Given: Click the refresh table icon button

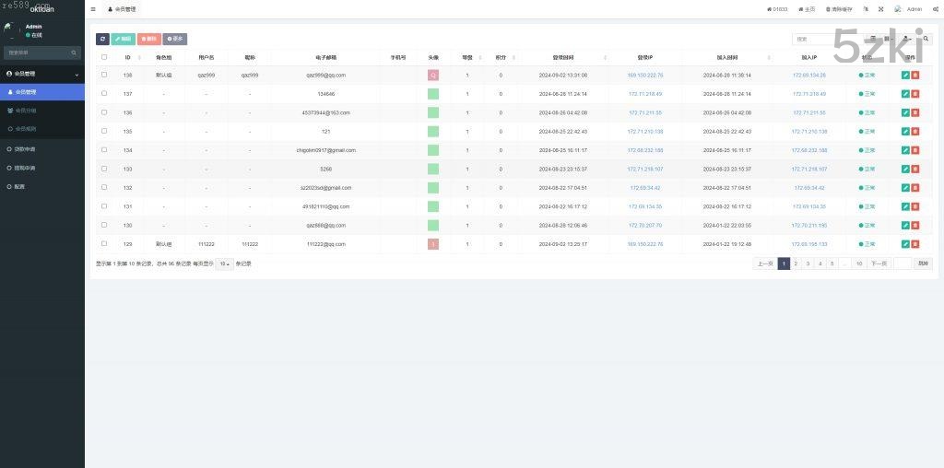Looking at the screenshot, I should [x=102, y=39].
